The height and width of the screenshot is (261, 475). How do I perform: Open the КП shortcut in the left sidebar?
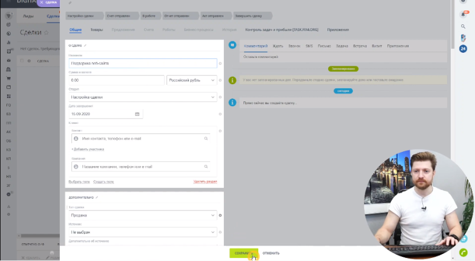pos(8,158)
